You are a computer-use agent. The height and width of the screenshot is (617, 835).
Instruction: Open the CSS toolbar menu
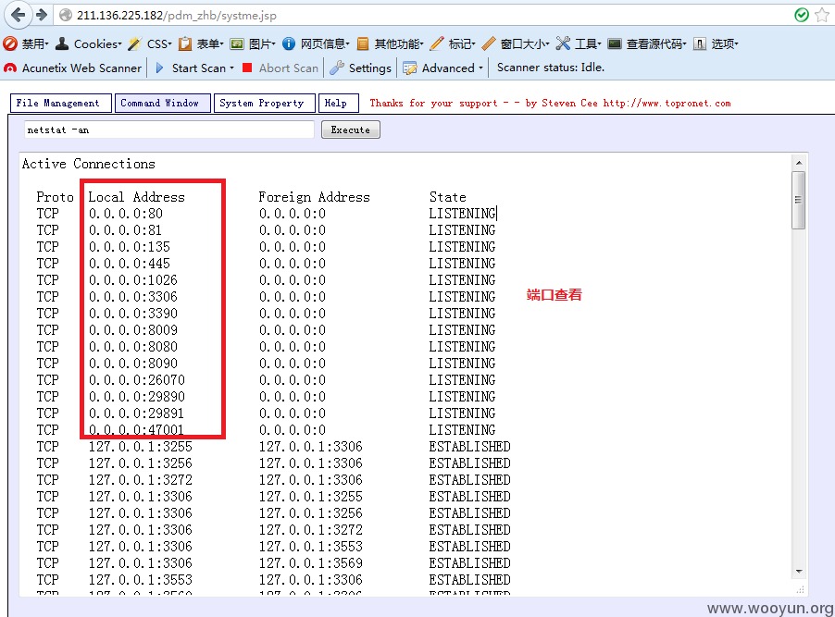[x=158, y=43]
